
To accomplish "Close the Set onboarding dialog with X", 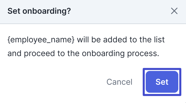I will [x=174, y=11].
